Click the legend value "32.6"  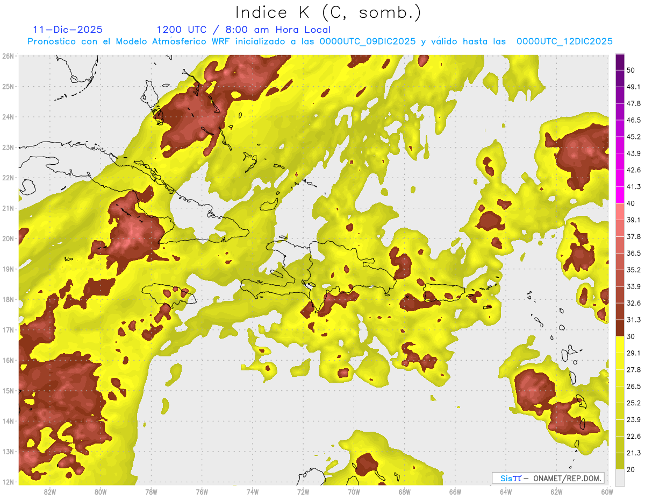634,303
